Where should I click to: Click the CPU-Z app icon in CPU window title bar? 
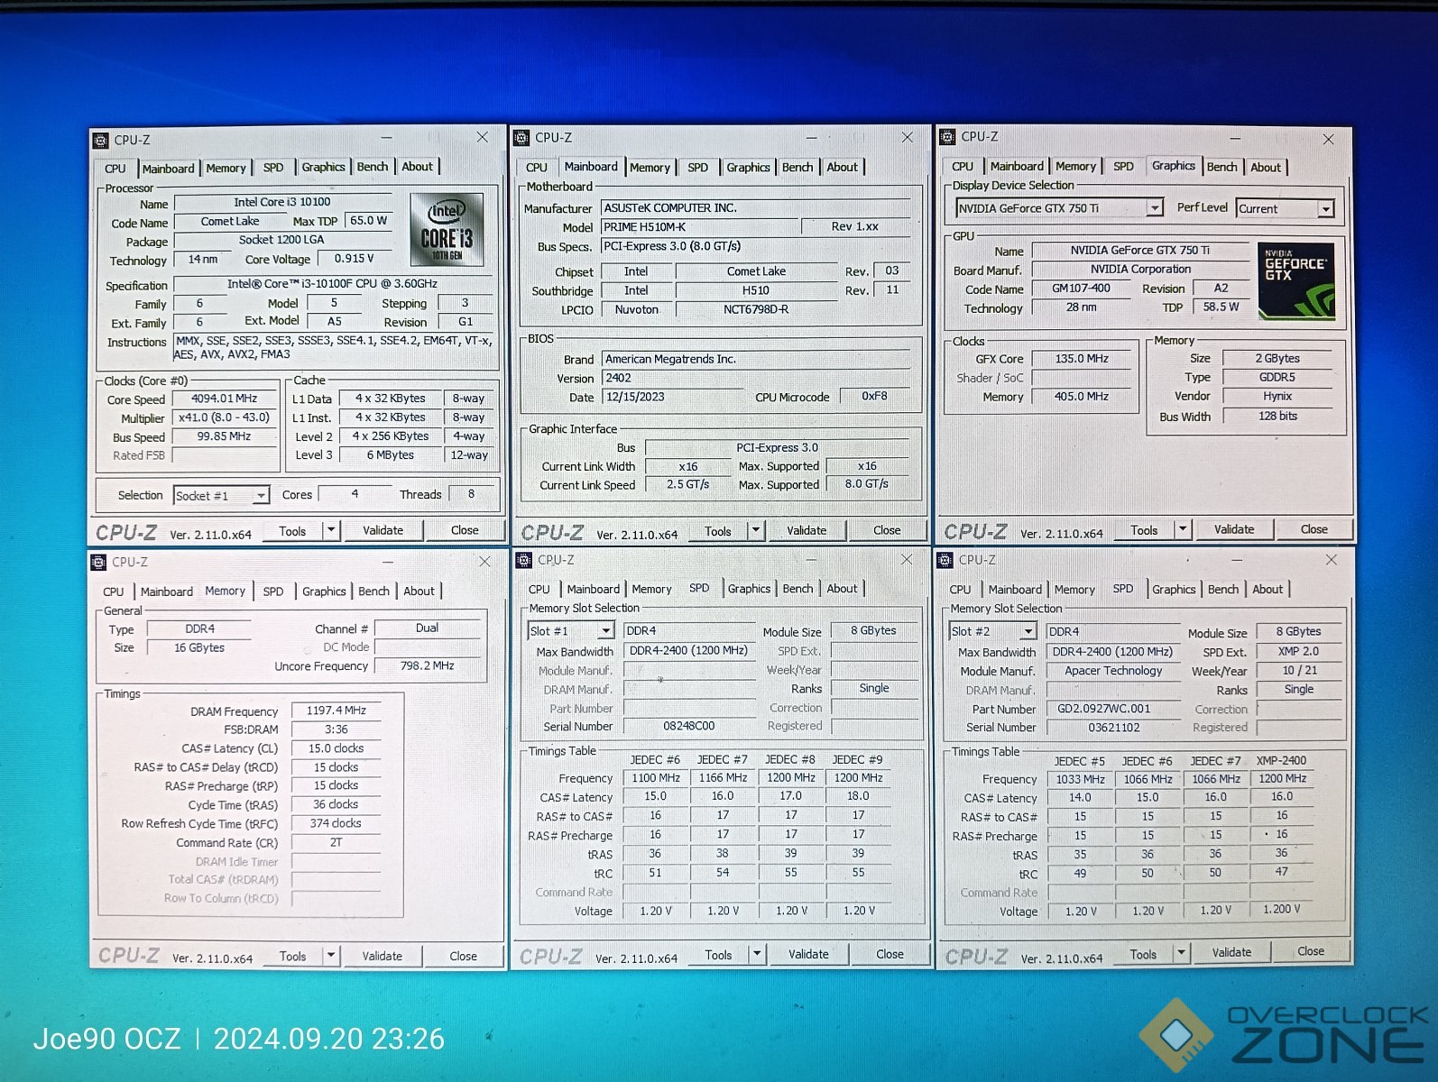[100, 141]
